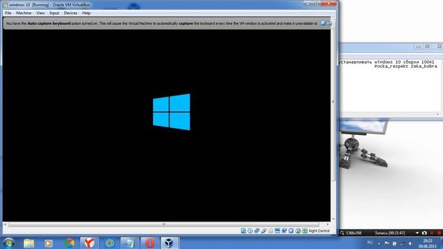
Task: Click the keyboard capture status icon
Action: pos(305,230)
